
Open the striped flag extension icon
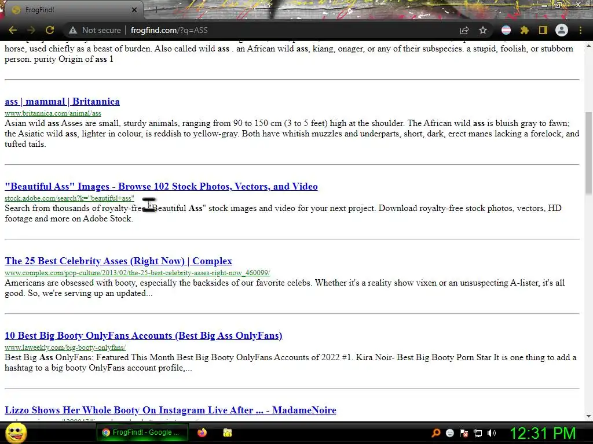(x=506, y=30)
